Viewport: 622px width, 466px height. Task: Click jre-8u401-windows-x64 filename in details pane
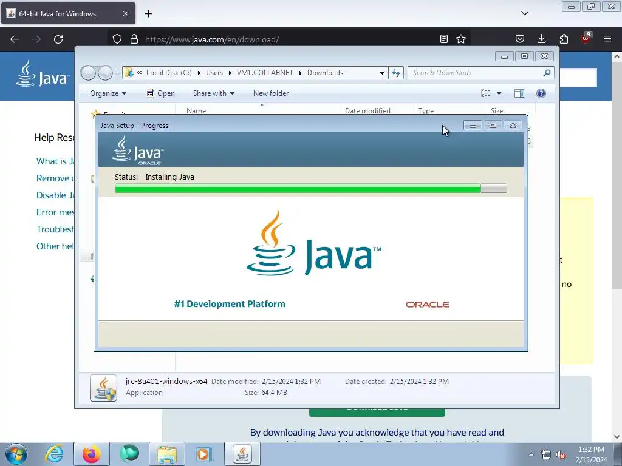(x=166, y=381)
